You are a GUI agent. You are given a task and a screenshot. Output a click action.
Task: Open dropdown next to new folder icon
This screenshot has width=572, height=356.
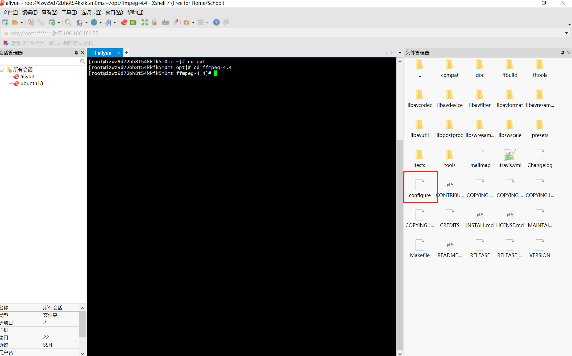pyautogui.click(x=193, y=23)
